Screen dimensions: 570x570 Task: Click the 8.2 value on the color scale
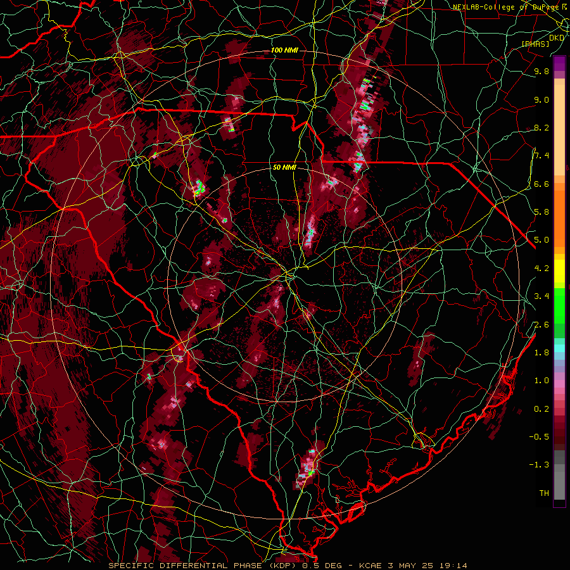541,127
